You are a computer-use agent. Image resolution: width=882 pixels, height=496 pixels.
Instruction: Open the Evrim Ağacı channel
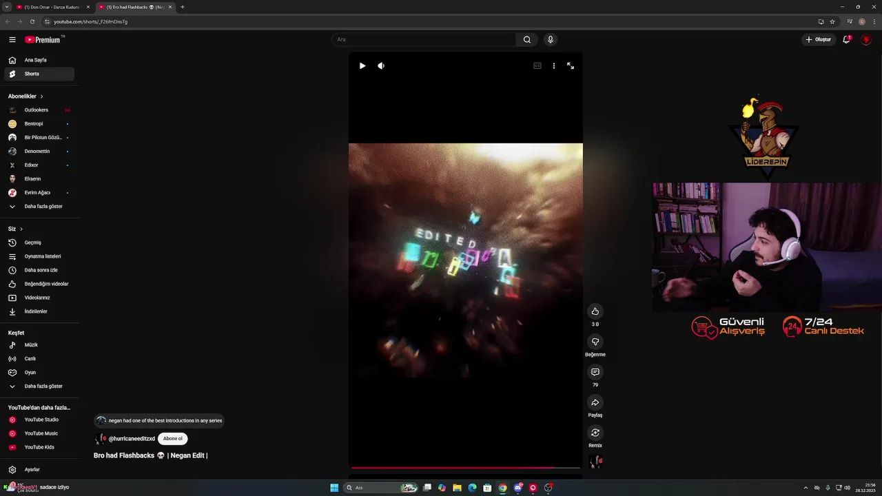click(39, 193)
